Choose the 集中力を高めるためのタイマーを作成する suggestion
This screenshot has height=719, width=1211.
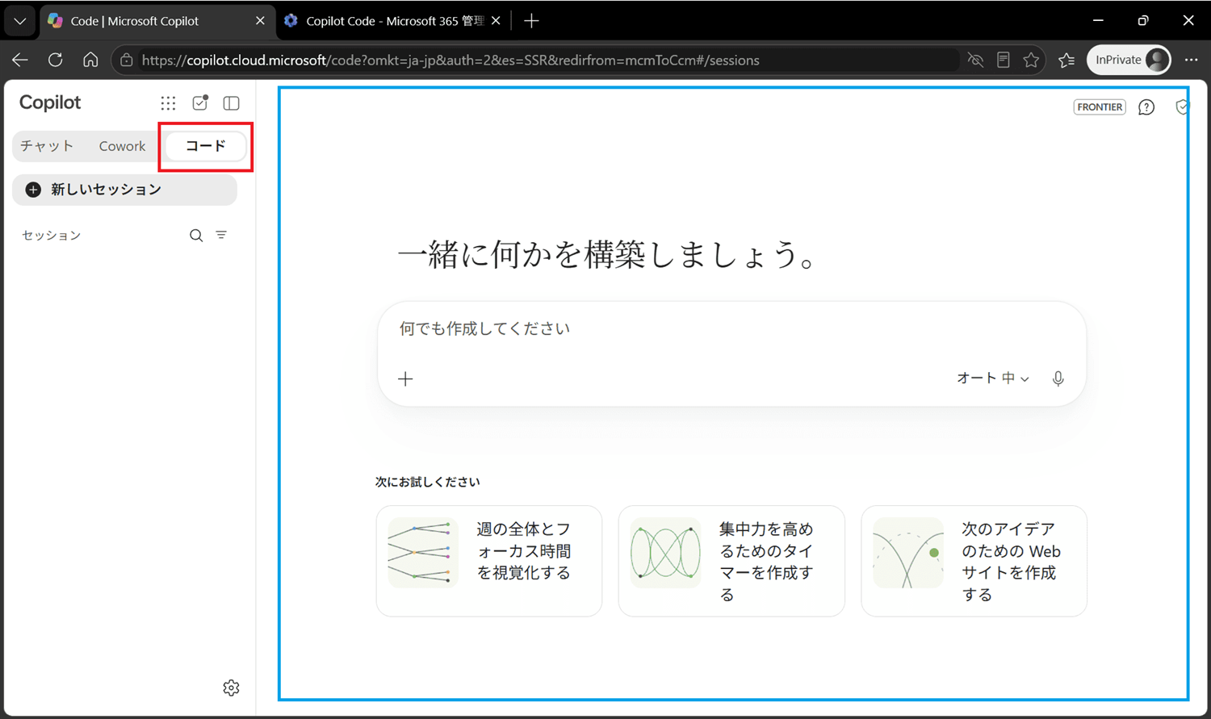click(731, 561)
